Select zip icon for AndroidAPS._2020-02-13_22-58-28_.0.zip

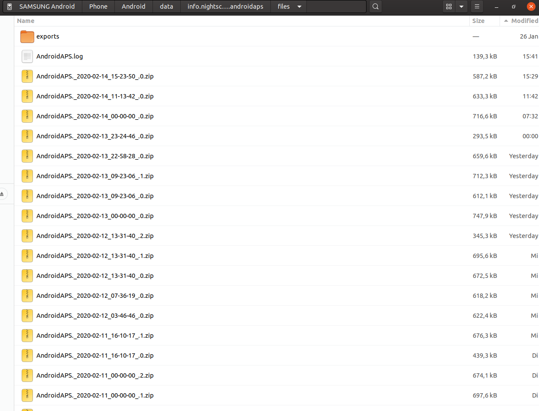27,156
